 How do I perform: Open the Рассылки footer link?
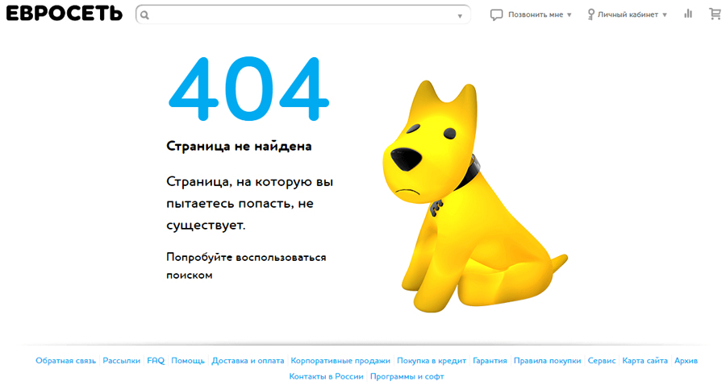click(121, 361)
